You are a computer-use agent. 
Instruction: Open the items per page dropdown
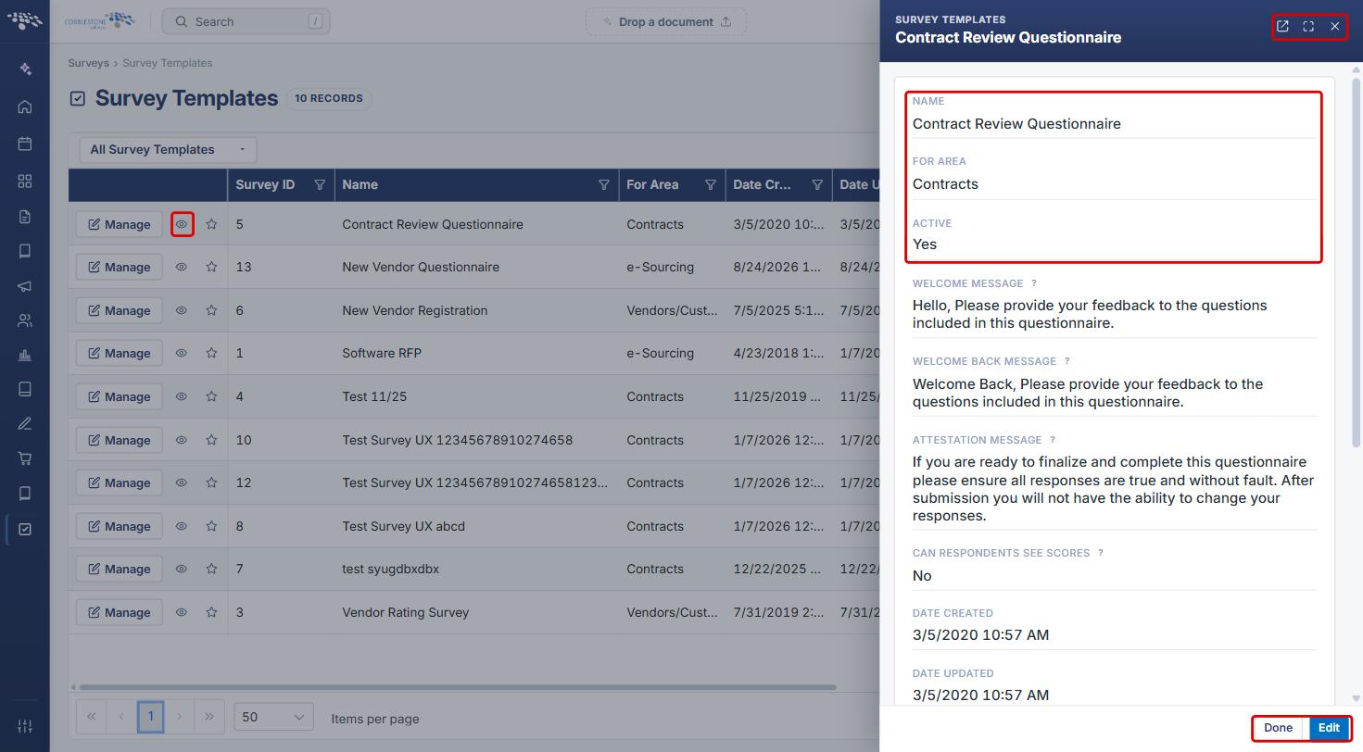[x=273, y=717]
